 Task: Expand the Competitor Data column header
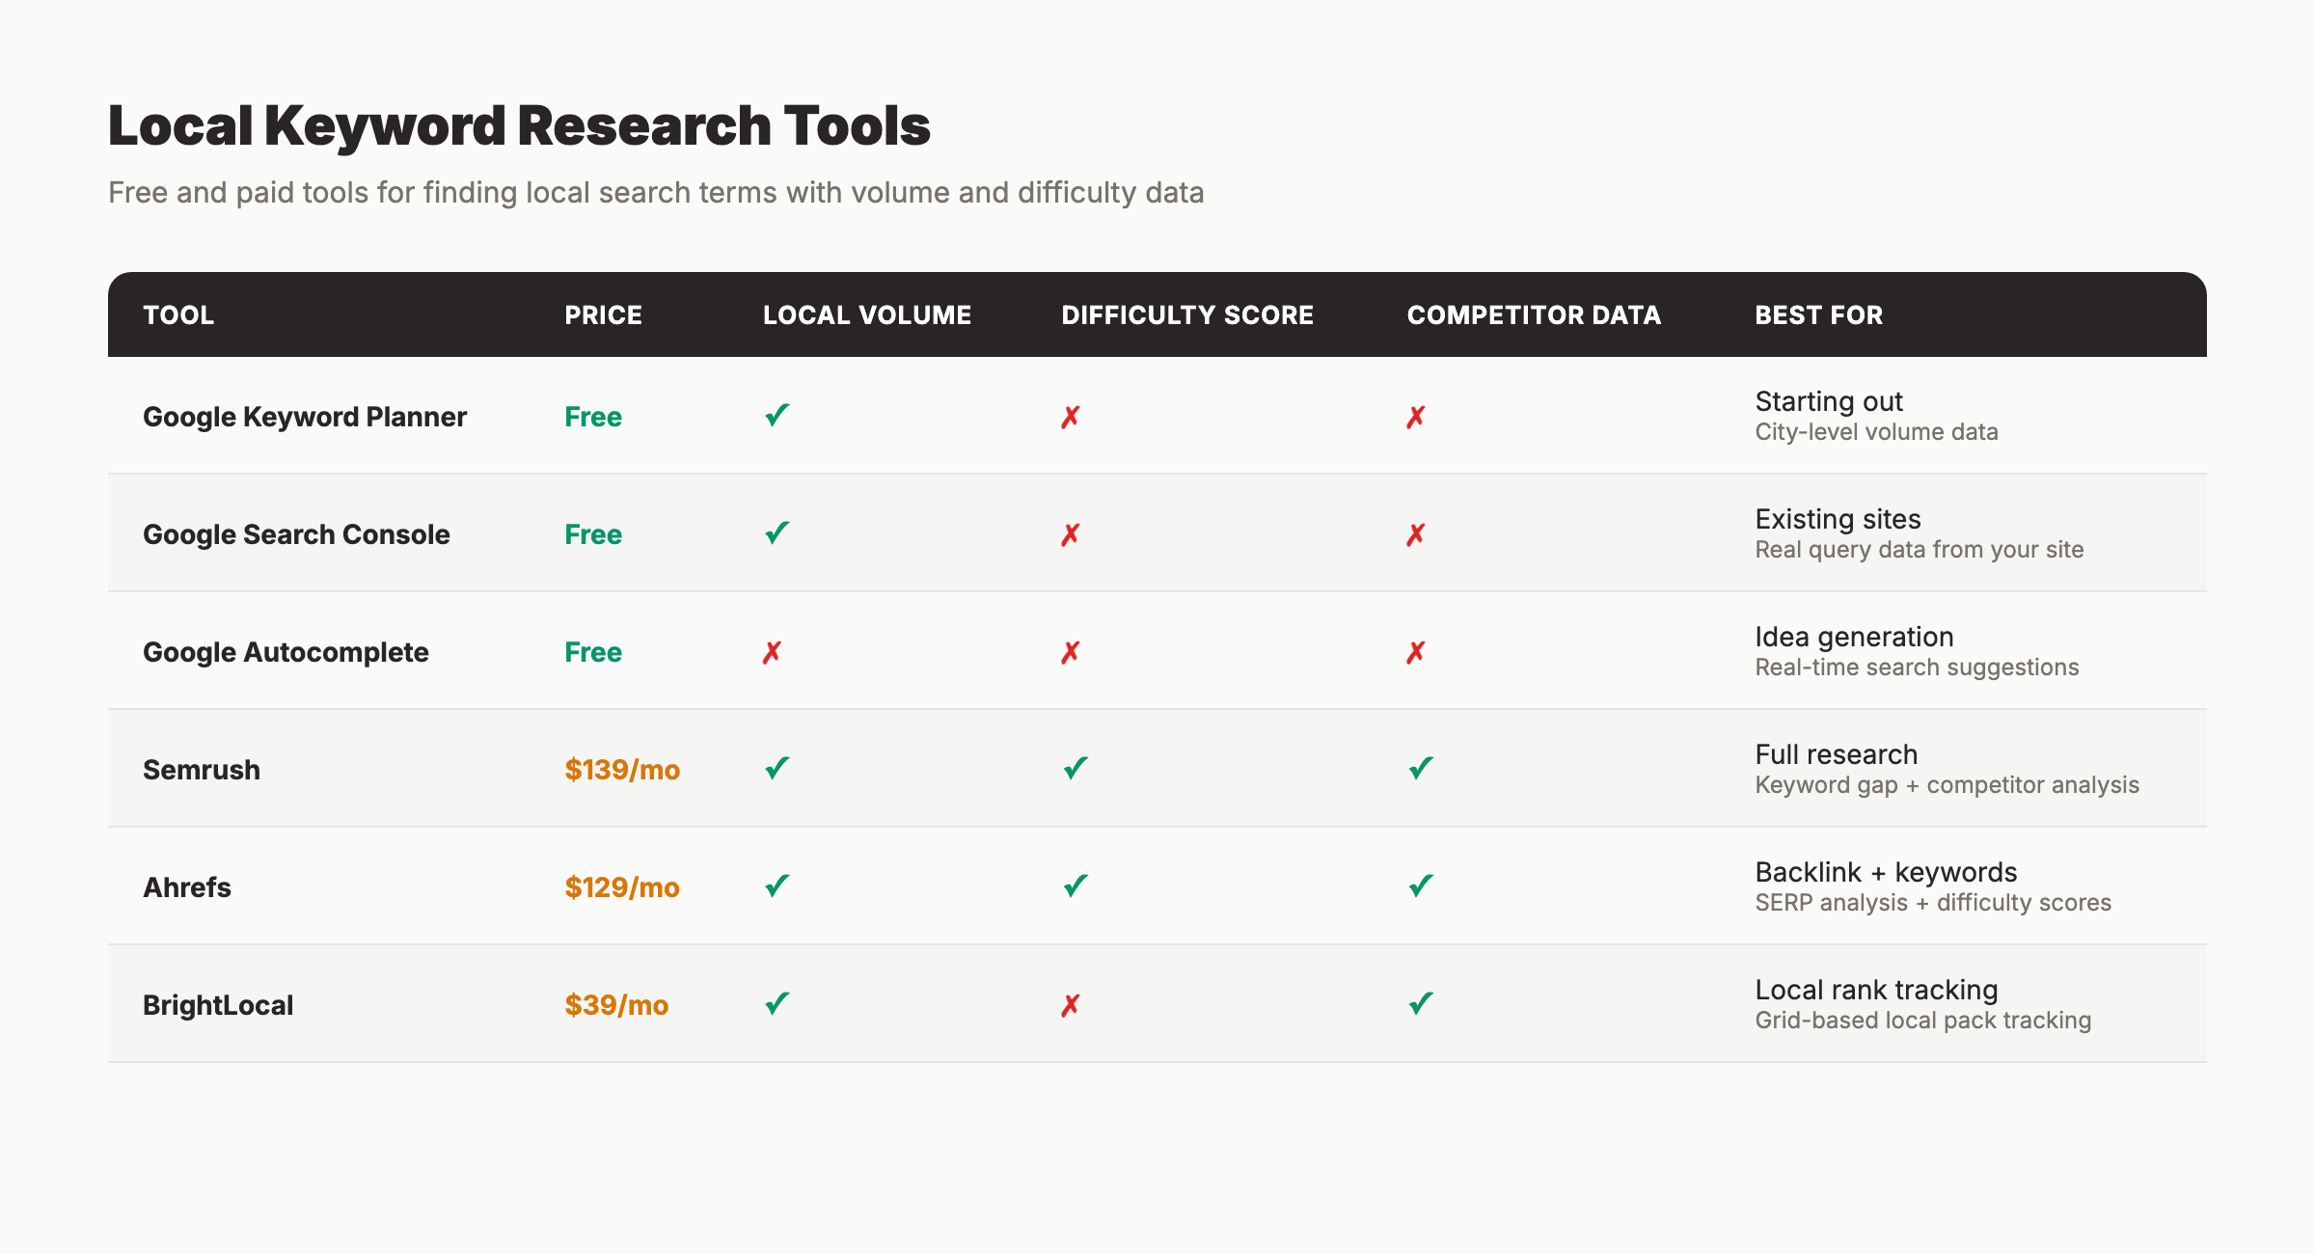pyautogui.click(x=1534, y=314)
